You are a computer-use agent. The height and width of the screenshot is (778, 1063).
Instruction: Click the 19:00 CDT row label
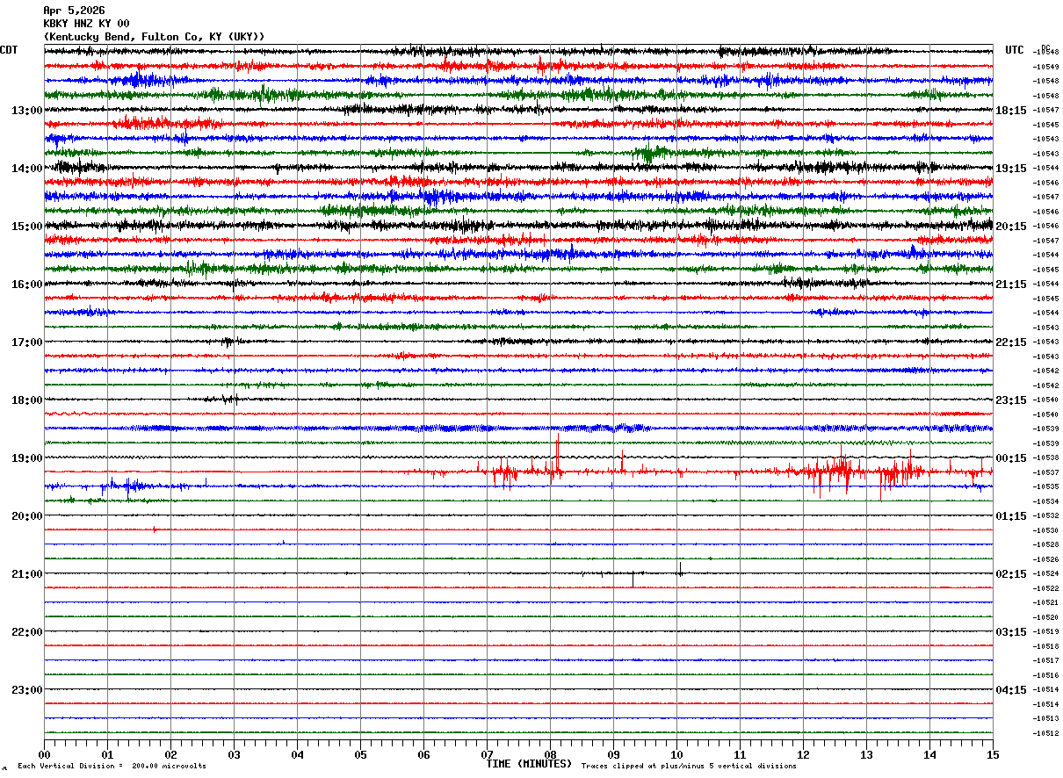[x=26, y=458]
